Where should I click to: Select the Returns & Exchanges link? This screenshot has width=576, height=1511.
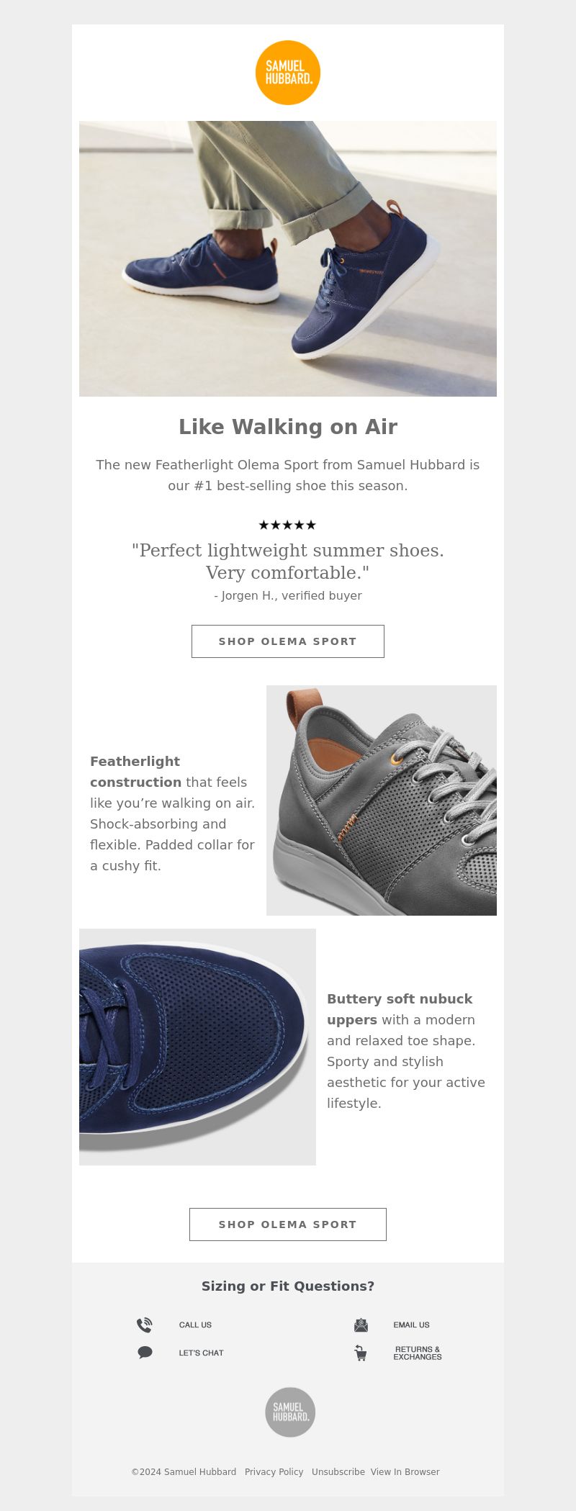click(418, 1353)
